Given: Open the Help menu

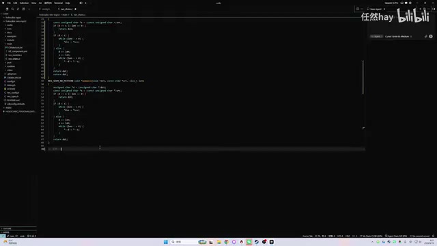Looking at the screenshot, I should pos(68,3).
